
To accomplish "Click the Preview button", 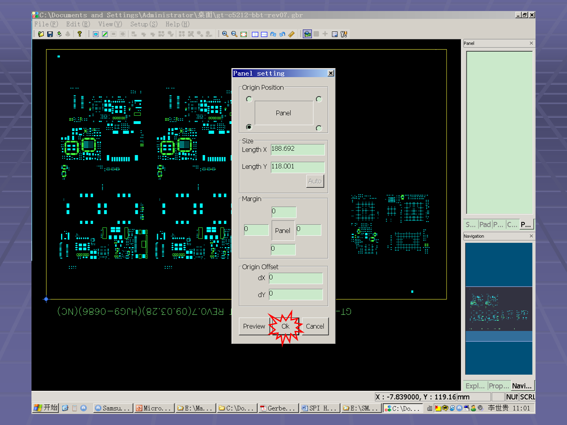I will 254,326.
